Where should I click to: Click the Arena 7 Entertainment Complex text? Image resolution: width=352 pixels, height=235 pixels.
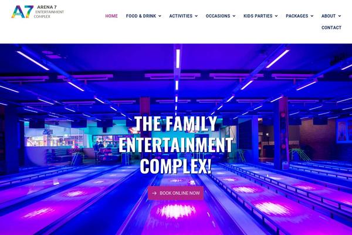(x=49, y=12)
